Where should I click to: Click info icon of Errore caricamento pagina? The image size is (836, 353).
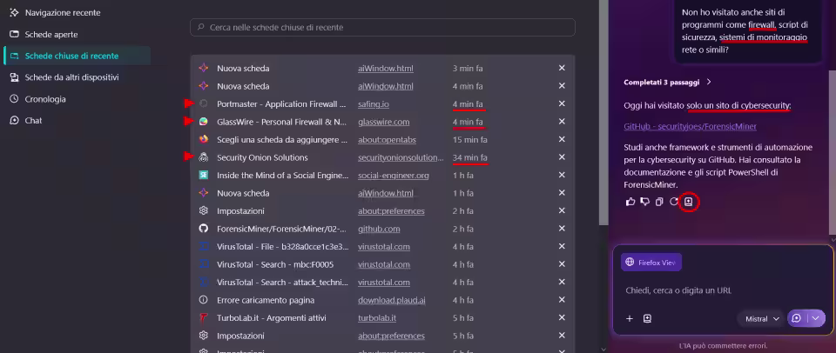(x=203, y=300)
